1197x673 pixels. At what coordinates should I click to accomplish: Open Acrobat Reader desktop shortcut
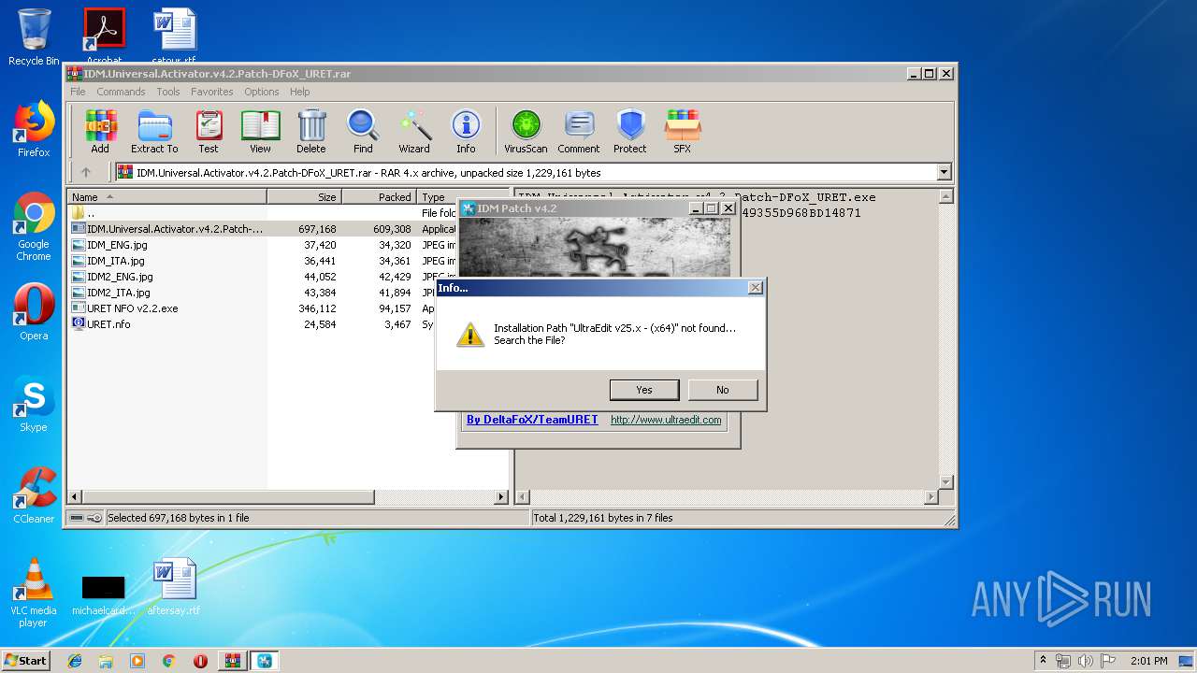click(x=104, y=37)
